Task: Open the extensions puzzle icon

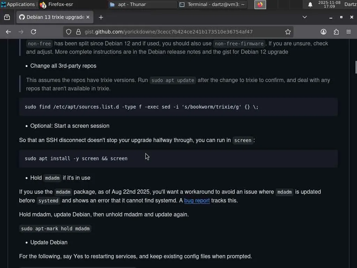Action: pyautogui.click(x=336, y=32)
